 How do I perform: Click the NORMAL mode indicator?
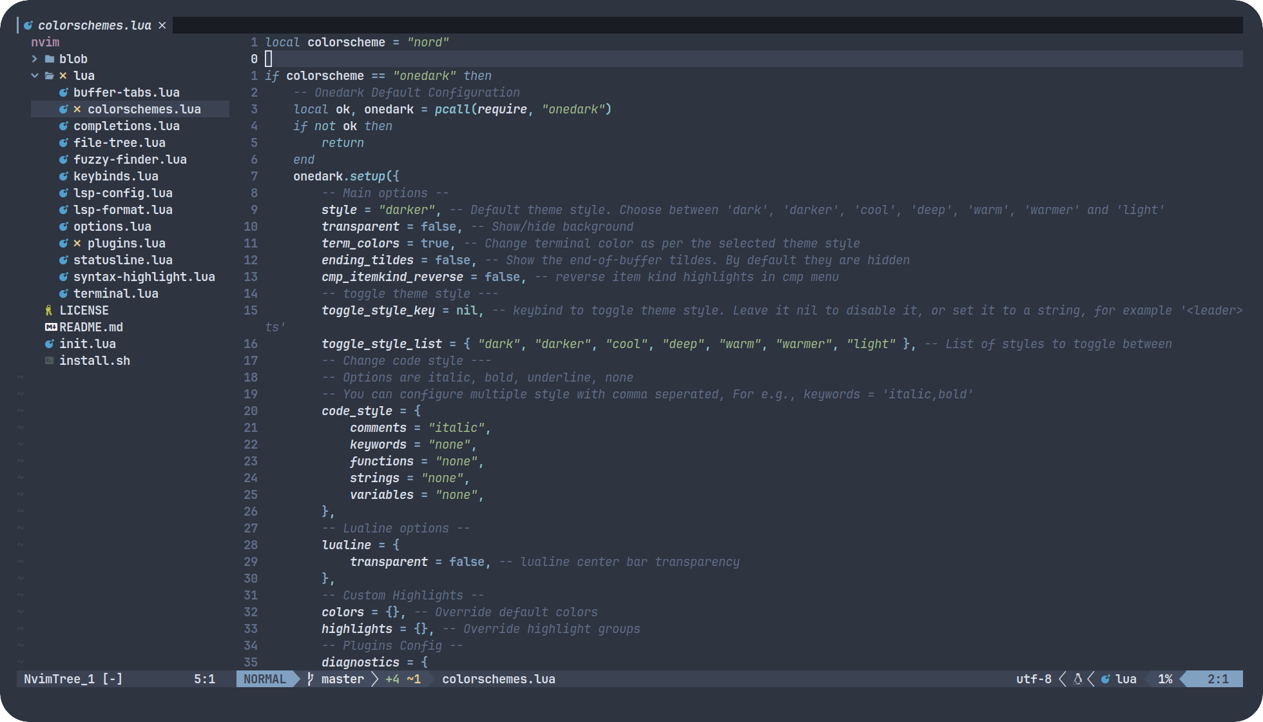pyautogui.click(x=265, y=679)
